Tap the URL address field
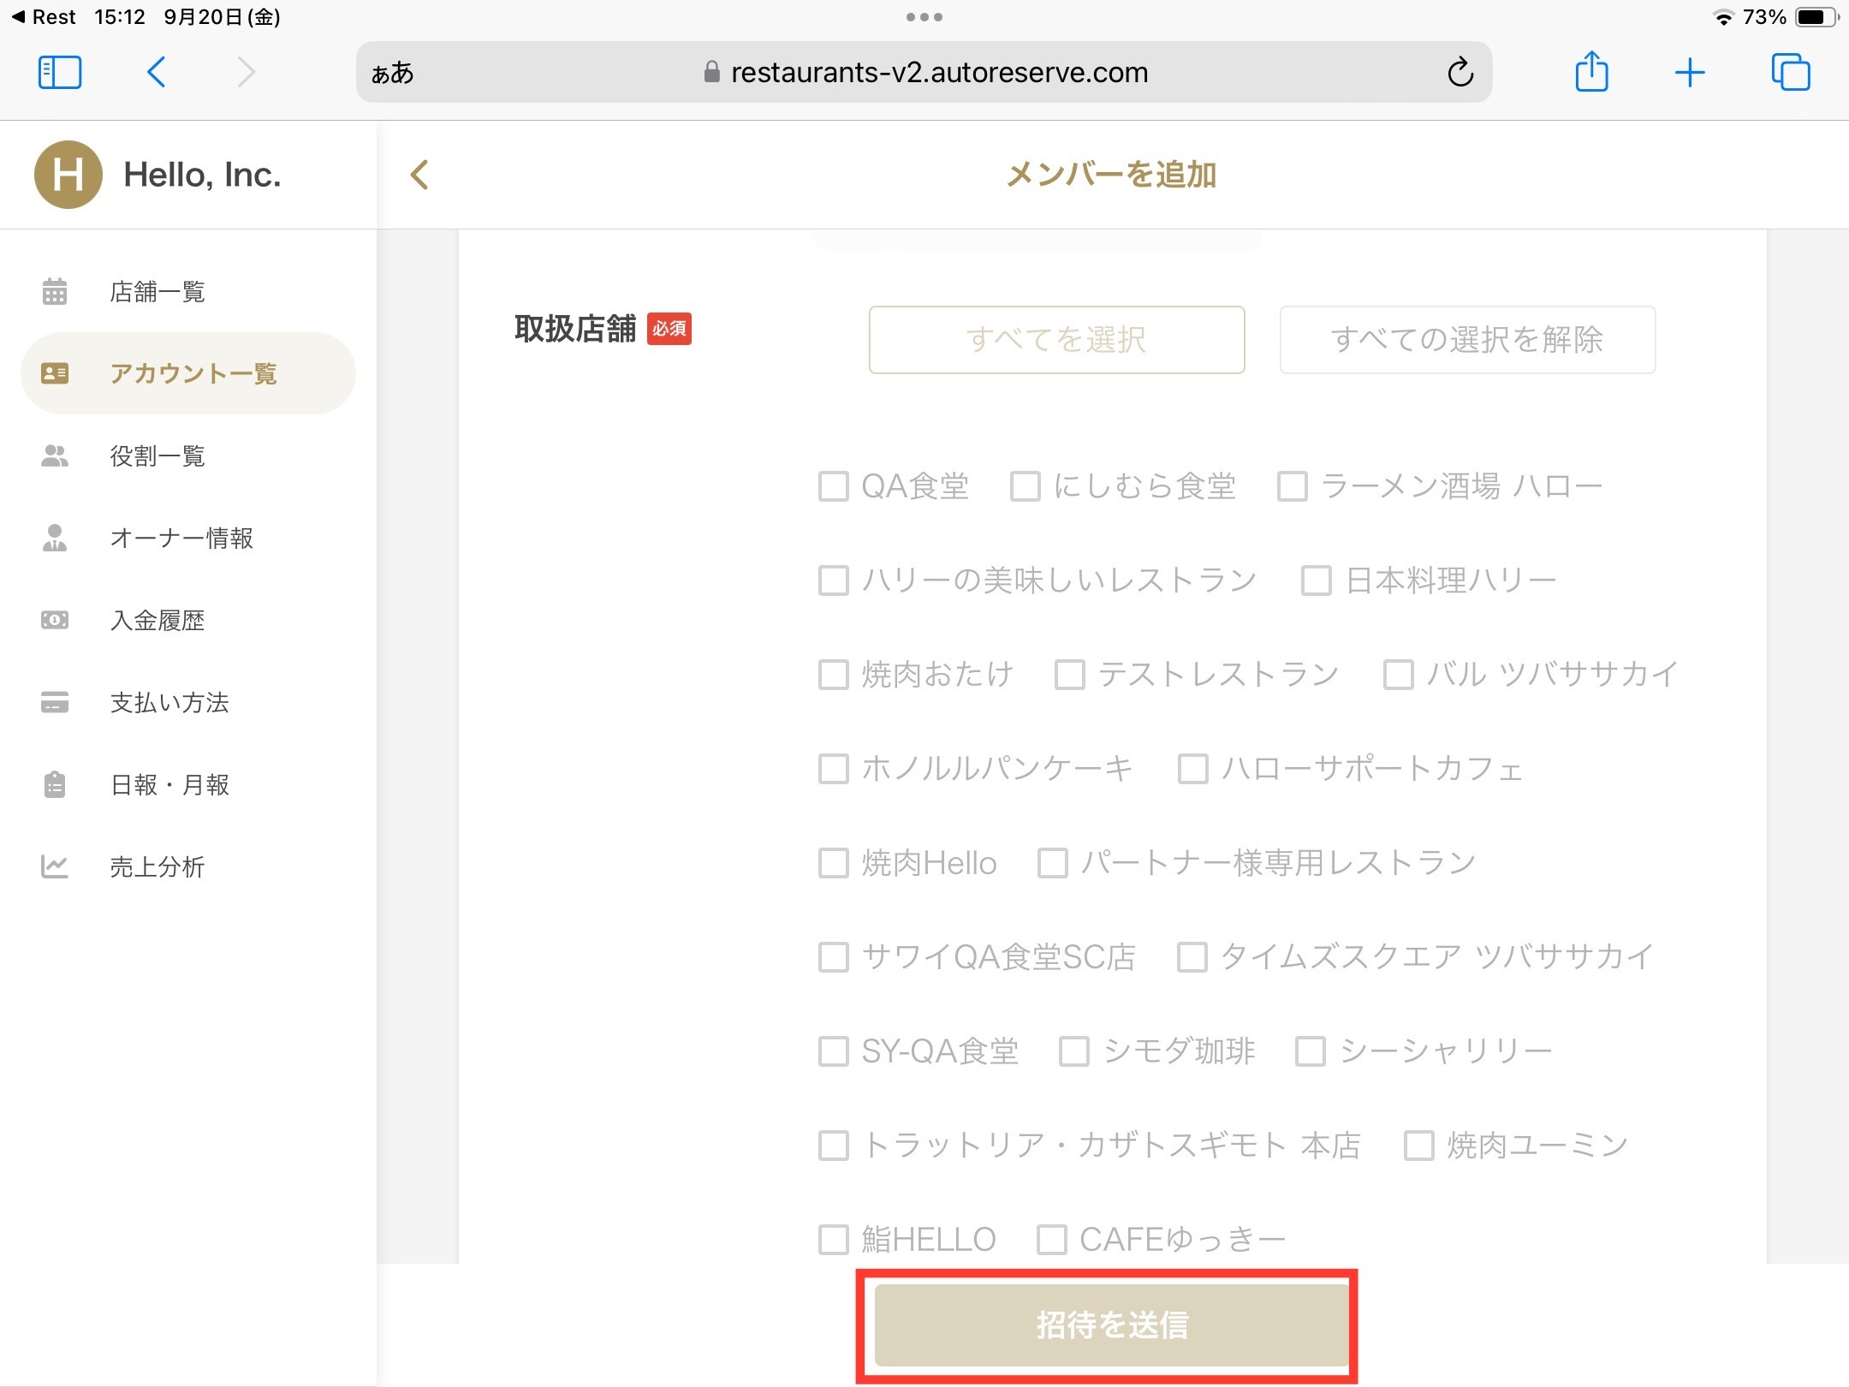Viewport: 1849px width, 1387px height. click(x=938, y=74)
